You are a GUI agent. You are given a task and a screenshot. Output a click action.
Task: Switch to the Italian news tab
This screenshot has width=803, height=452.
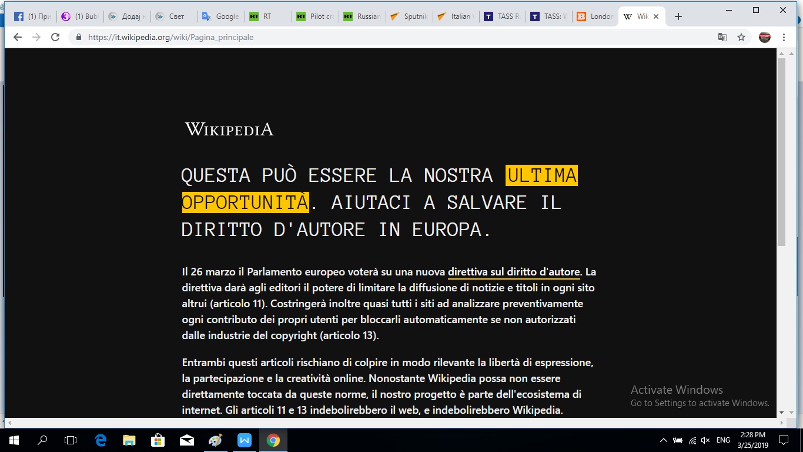[456, 16]
